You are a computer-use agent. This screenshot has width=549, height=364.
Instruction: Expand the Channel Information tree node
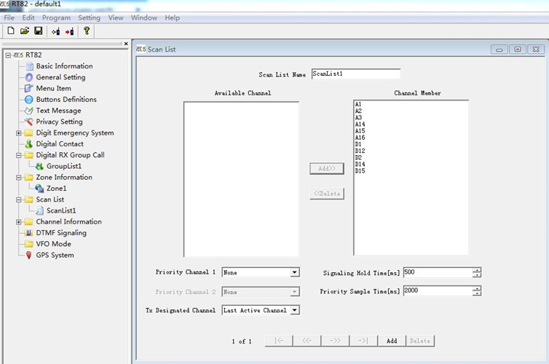[19, 222]
